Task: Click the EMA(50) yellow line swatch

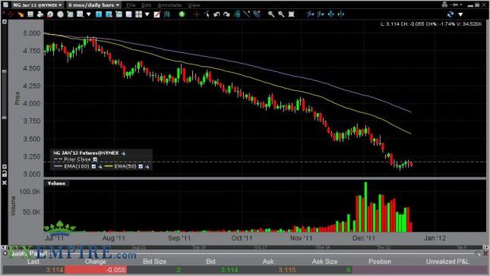Action: coord(109,167)
